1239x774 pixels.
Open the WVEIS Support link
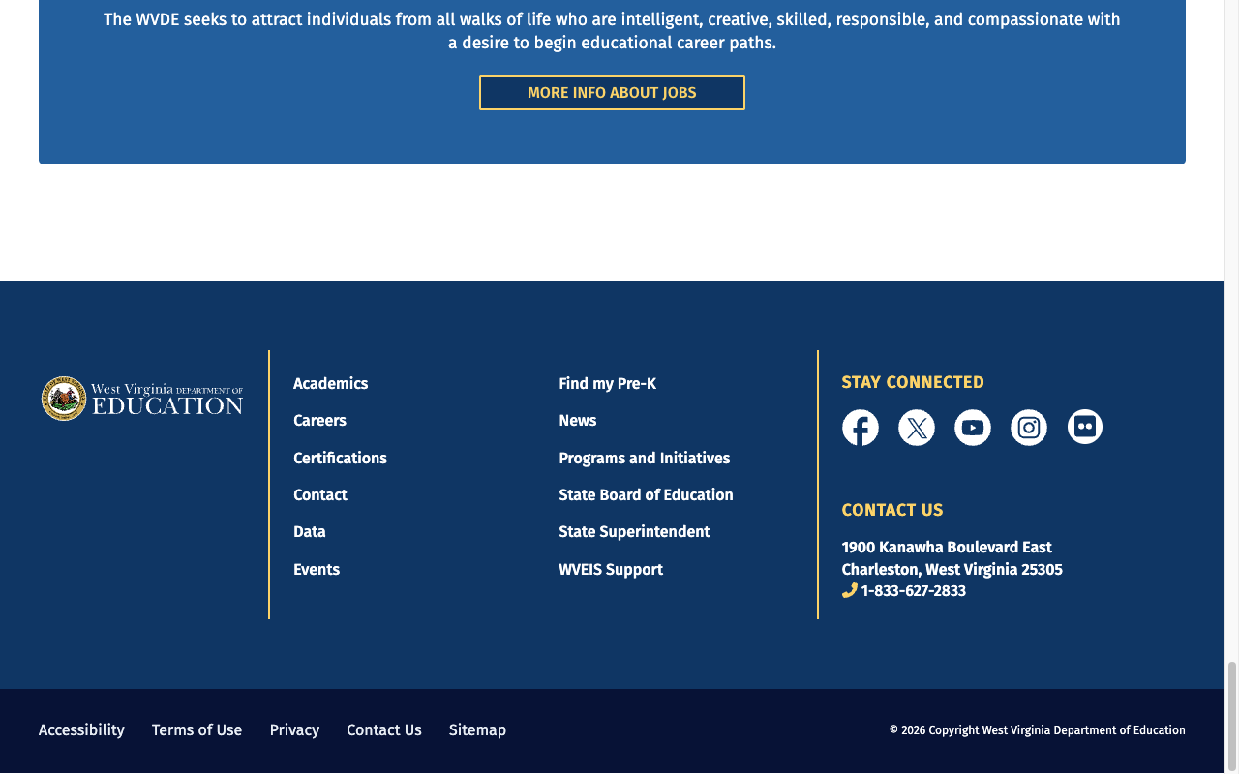coord(611,570)
